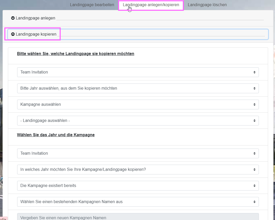Switch to the Landingpage bearbeiten tab
The width and height of the screenshot is (275, 220).
[x=92, y=5]
